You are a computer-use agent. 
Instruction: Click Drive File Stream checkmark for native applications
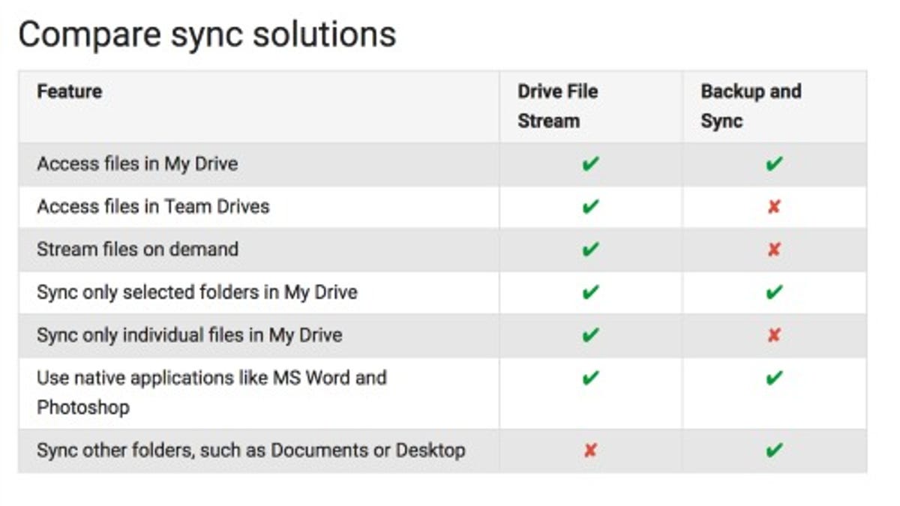591,378
